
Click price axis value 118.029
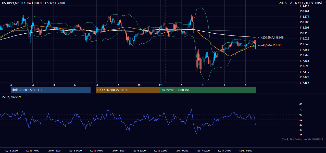point(304,39)
